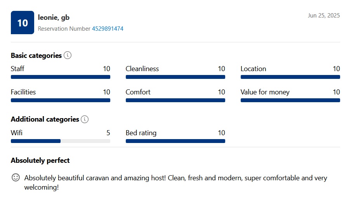
Task: Click the Cleanliness rating bar
Action: pyautogui.click(x=175, y=77)
